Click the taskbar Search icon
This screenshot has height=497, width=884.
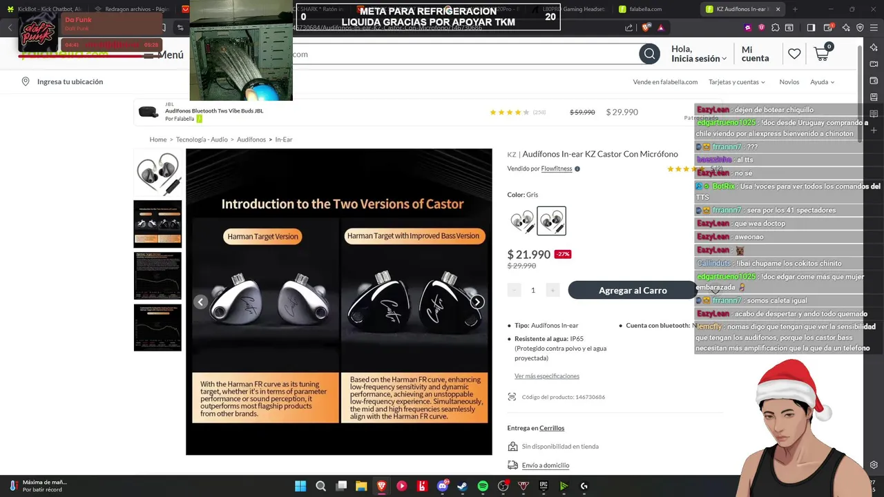(320, 486)
